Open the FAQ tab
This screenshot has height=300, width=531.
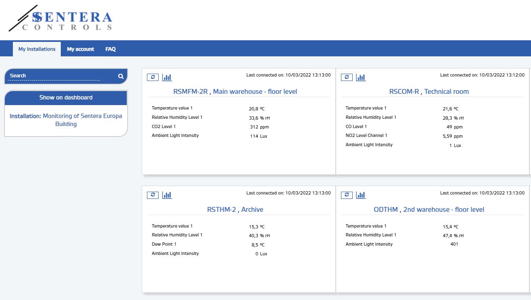pos(110,49)
